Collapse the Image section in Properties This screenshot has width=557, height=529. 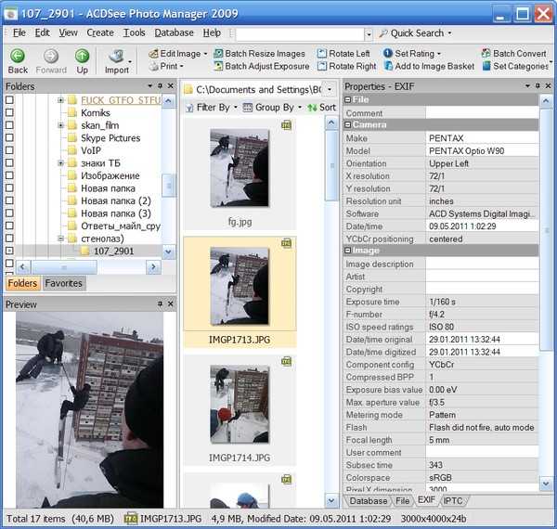[x=348, y=251]
